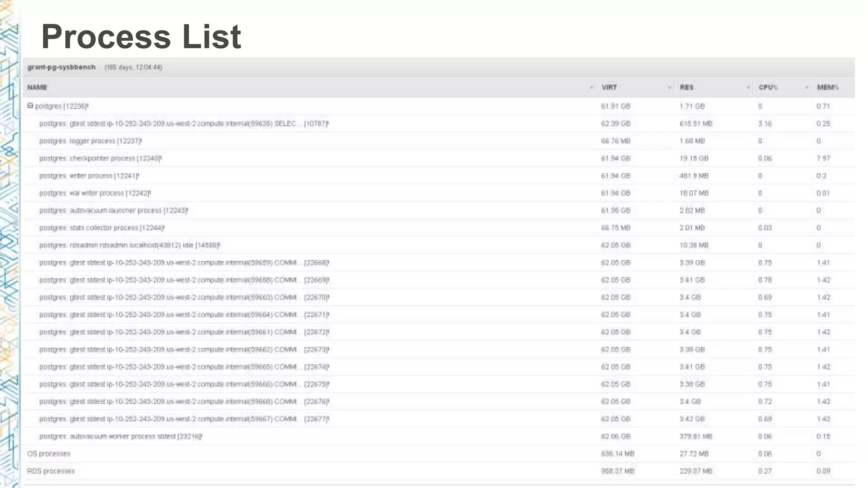Click CPU% value 0.78 of process [22669]
The height and width of the screenshot is (488, 868).
(x=765, y=280)
